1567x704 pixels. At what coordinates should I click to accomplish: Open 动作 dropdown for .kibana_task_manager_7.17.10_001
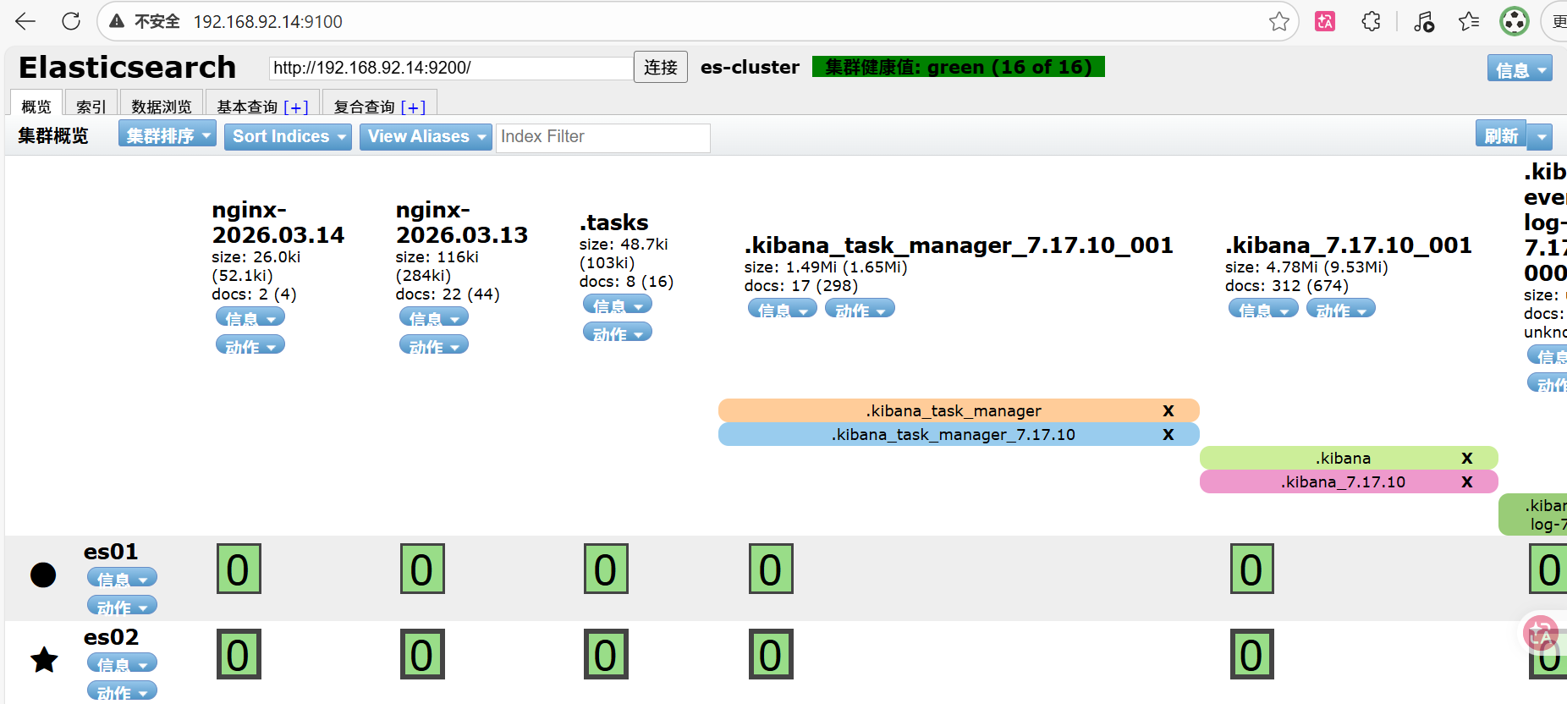click(860, 309)
